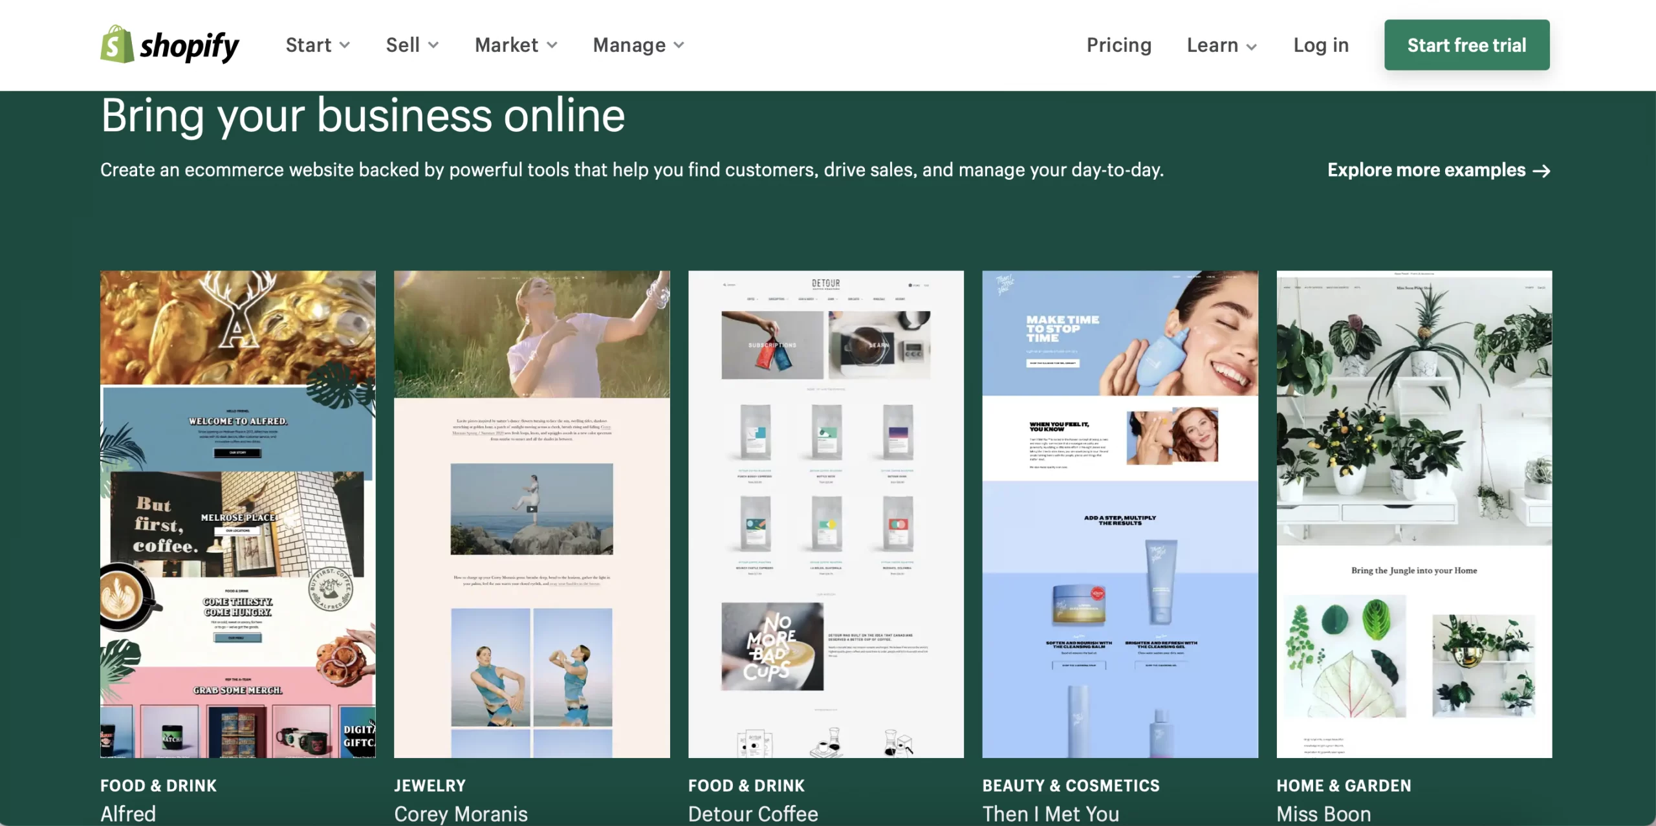Click Explore more examples link
Viewport: 1656px width, 826px height.
coord(1439,170)
